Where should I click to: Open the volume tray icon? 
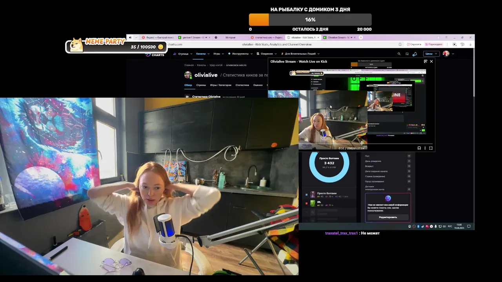coord(444,226)
